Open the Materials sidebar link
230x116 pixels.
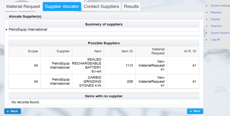pyautogui.click(x=216, y=12)
